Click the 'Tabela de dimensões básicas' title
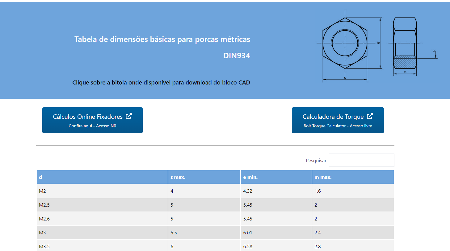450x251 pixels. pos(162,39)
